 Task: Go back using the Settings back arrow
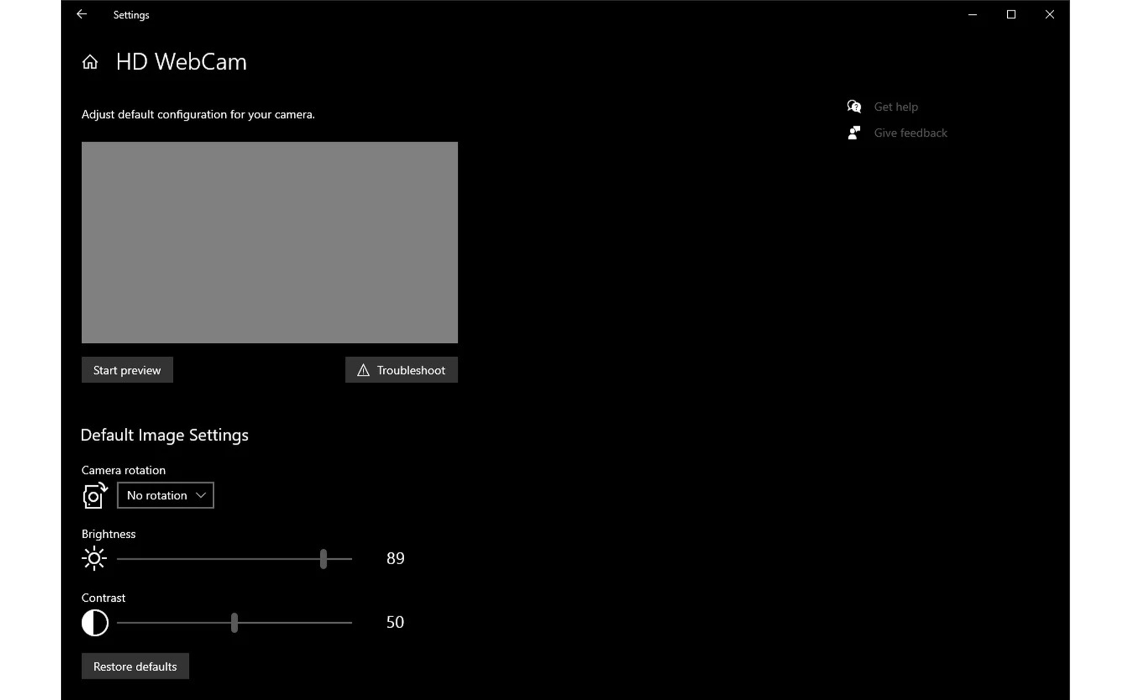(x=82, y=14)
